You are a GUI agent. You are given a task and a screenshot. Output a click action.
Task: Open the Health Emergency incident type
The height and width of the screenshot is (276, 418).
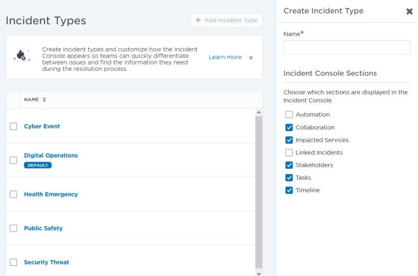click(51, 195)
